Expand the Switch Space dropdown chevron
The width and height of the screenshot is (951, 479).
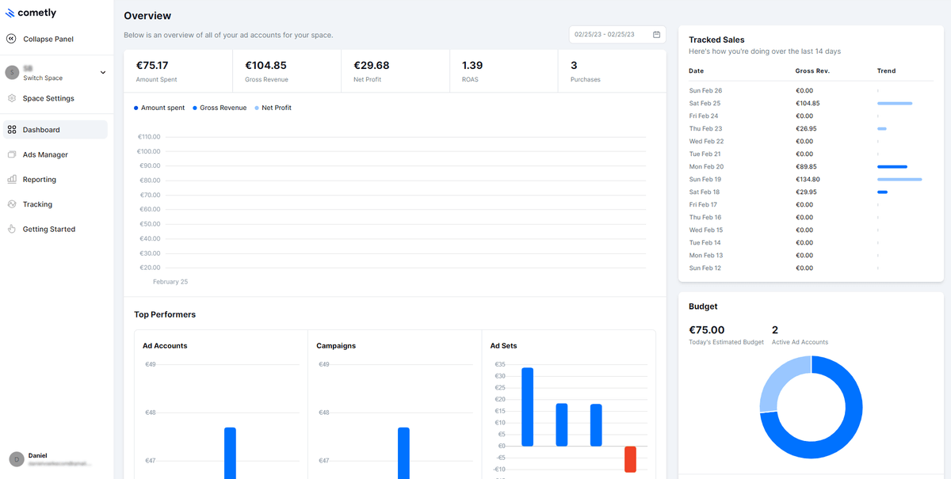pyautogui.click(x=103, y=73)
